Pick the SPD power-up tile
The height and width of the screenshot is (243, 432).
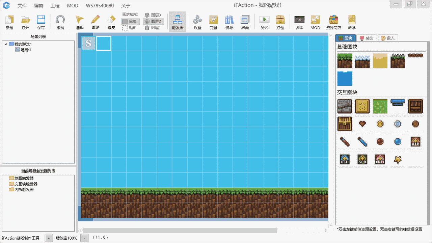coord(362,159)
